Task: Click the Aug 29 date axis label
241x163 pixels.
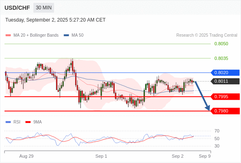Action: [26, 156]
